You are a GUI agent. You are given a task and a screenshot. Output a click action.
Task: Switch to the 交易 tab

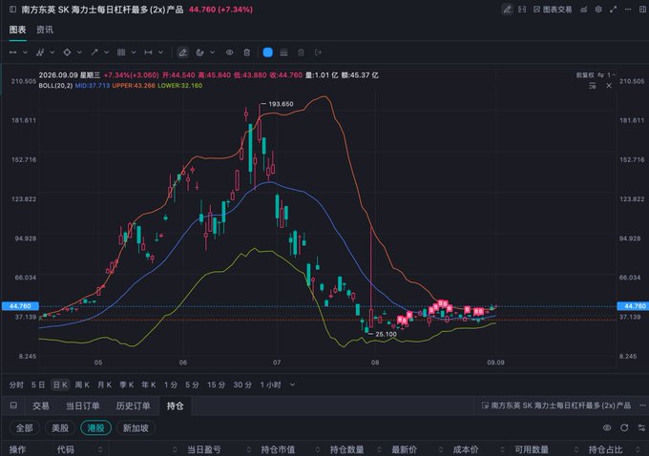(x=40, y=406)
